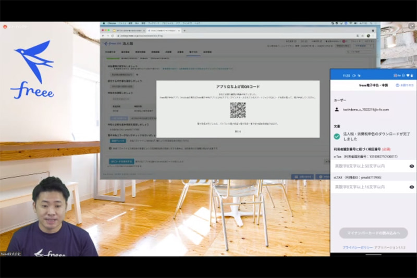Toggle visibility eye for e-Tax password
This screenshot has height=278, width=417.
coord(411,166)
